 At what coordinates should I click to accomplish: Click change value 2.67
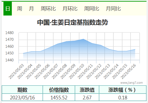pyautogui.click(x=87, y=97)
